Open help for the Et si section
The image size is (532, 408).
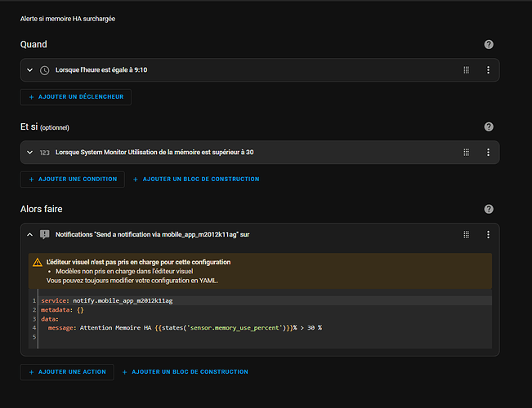(x=489, y=127)
